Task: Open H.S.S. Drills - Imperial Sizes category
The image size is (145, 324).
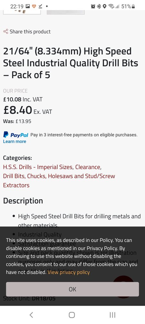Action: tap(38, 167)
